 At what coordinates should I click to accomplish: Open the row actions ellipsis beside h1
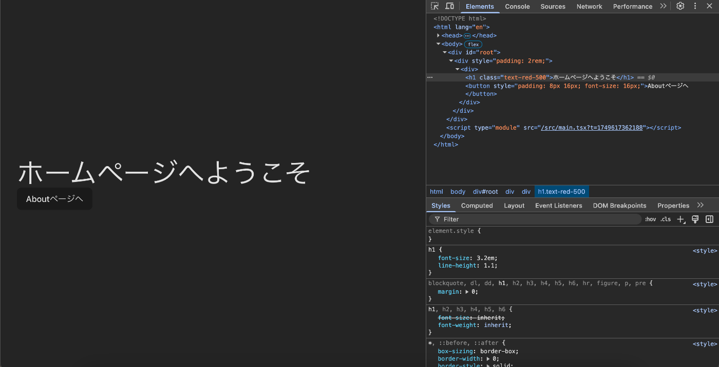pyautogui.click(x=430, y=77)
